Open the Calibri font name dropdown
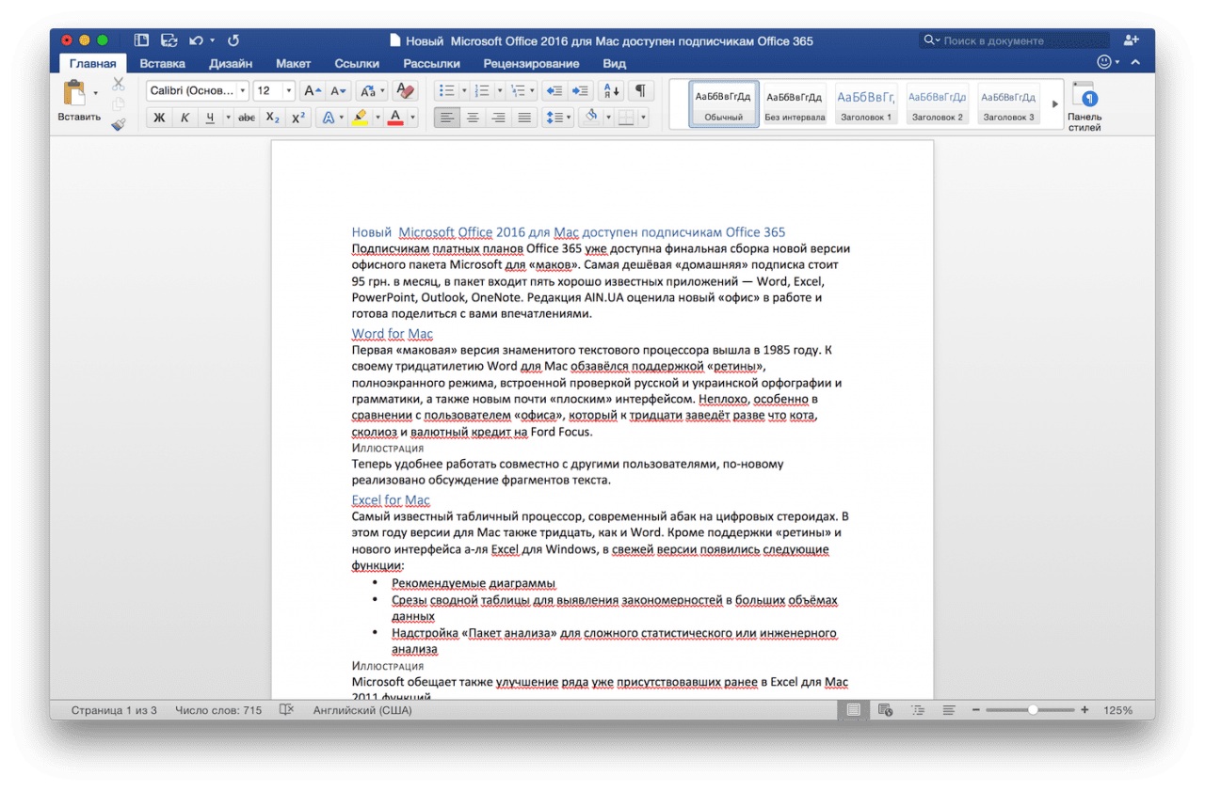This screenshot has width=1205, height=791. 243,91
